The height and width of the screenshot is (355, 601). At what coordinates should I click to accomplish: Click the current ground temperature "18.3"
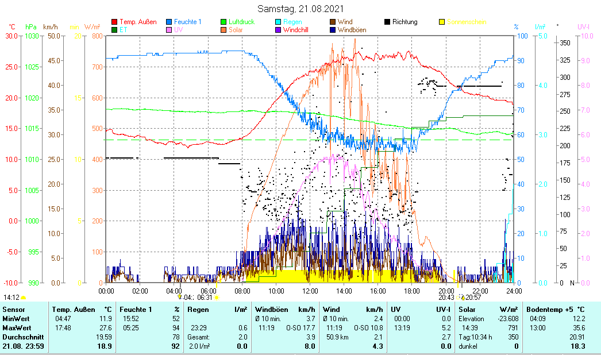(578, 346)
